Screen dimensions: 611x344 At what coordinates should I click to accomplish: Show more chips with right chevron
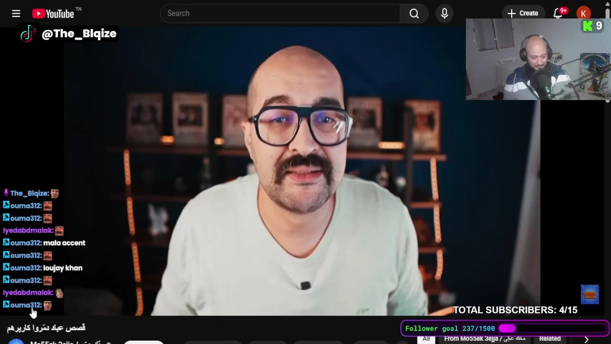tap(586, 339)
